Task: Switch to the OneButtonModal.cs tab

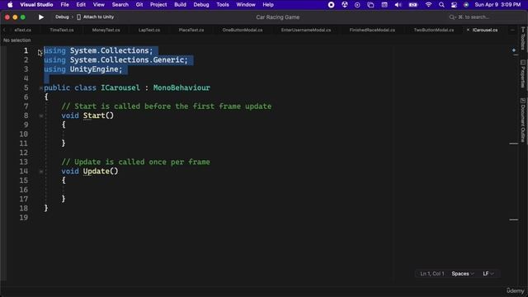Action: (243, 30)
